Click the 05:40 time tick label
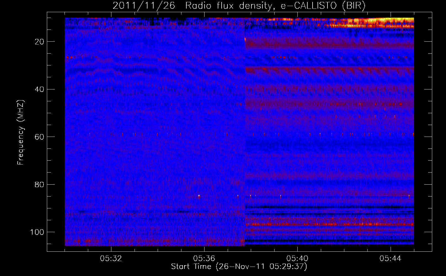Viewport: 446px width, 276px height. [x=297, y=259]
